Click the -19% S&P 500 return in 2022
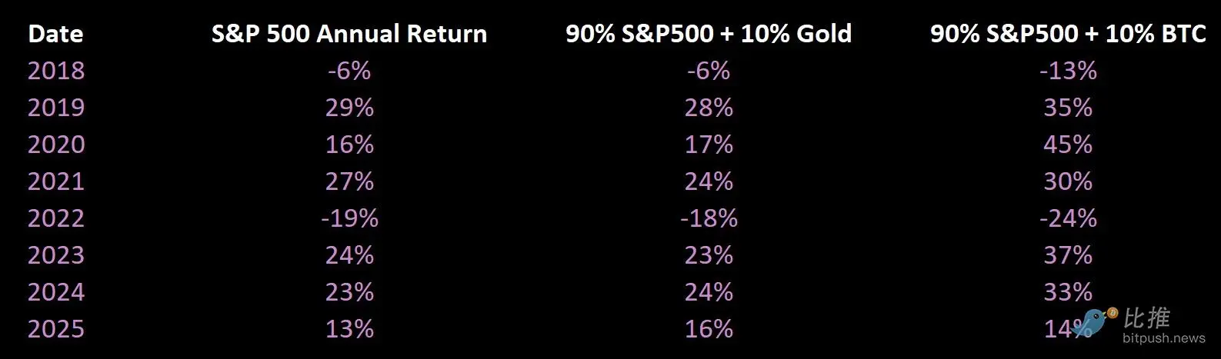Viewport: 1221px width, 359px height. click(349, 218)
